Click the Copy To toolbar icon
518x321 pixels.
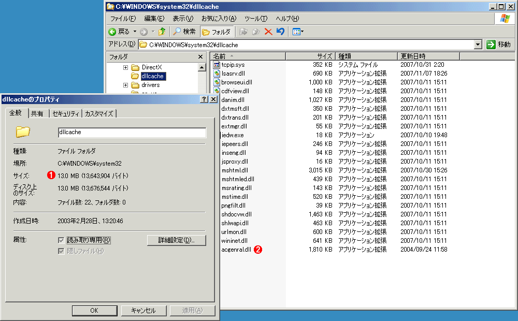coord(256,32)
